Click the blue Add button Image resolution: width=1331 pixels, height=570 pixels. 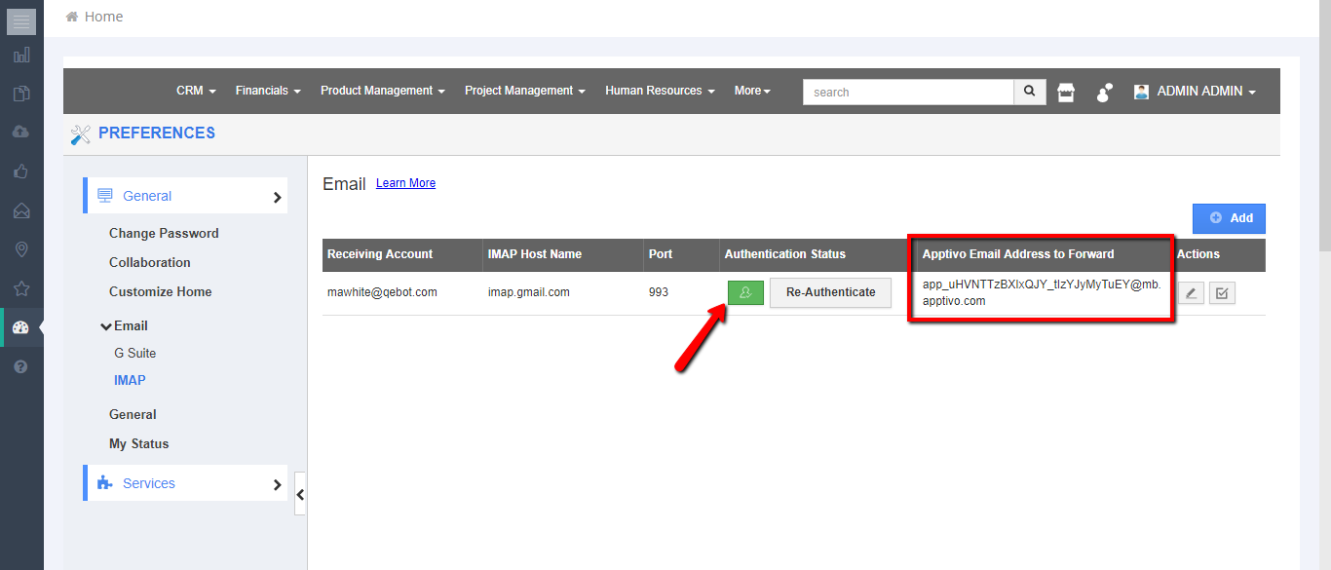[1229, 218]
